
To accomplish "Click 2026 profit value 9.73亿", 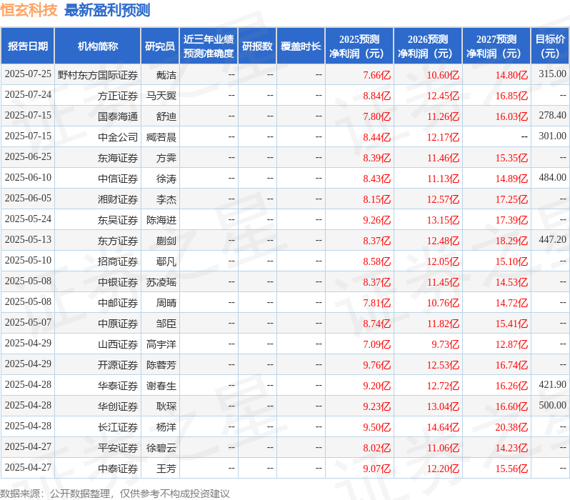I will click(445, 344).
